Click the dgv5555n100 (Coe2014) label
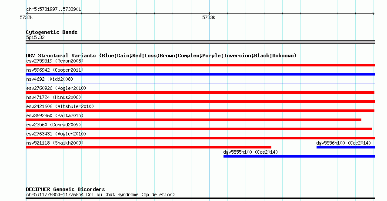The width and height of the screenshot is (387, 201). (x=250, y=152)
